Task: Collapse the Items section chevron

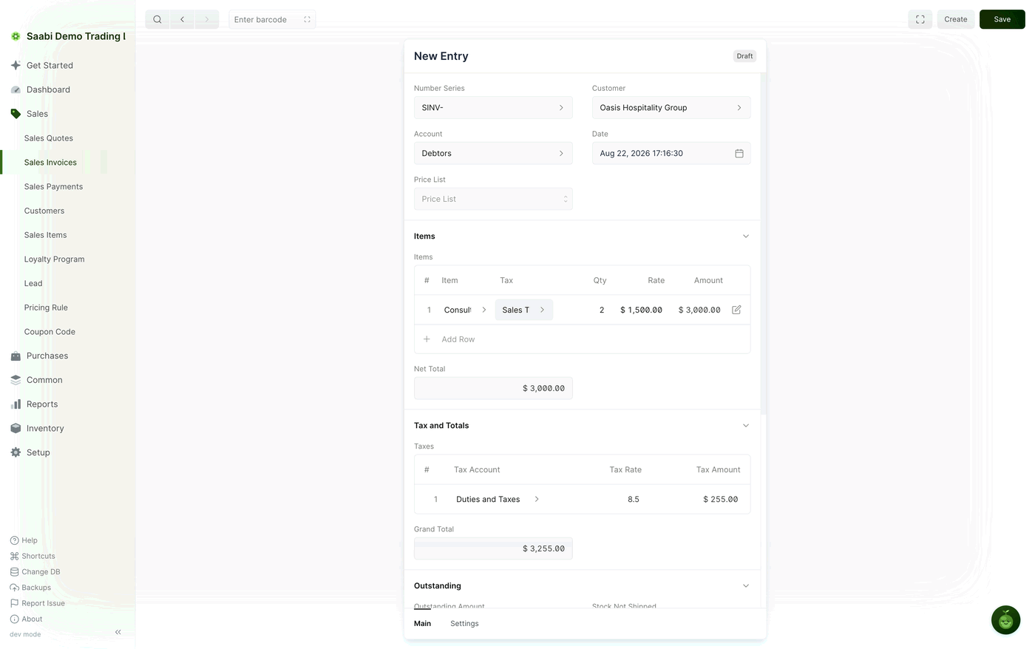Action: (x=745, y=237)
